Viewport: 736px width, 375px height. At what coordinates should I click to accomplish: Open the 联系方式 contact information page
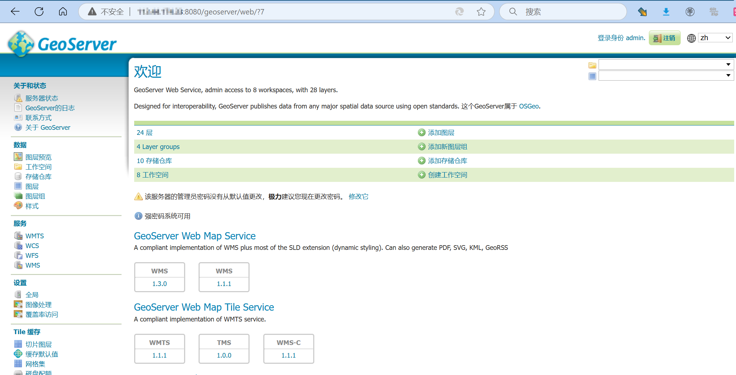tap(38, 118)
